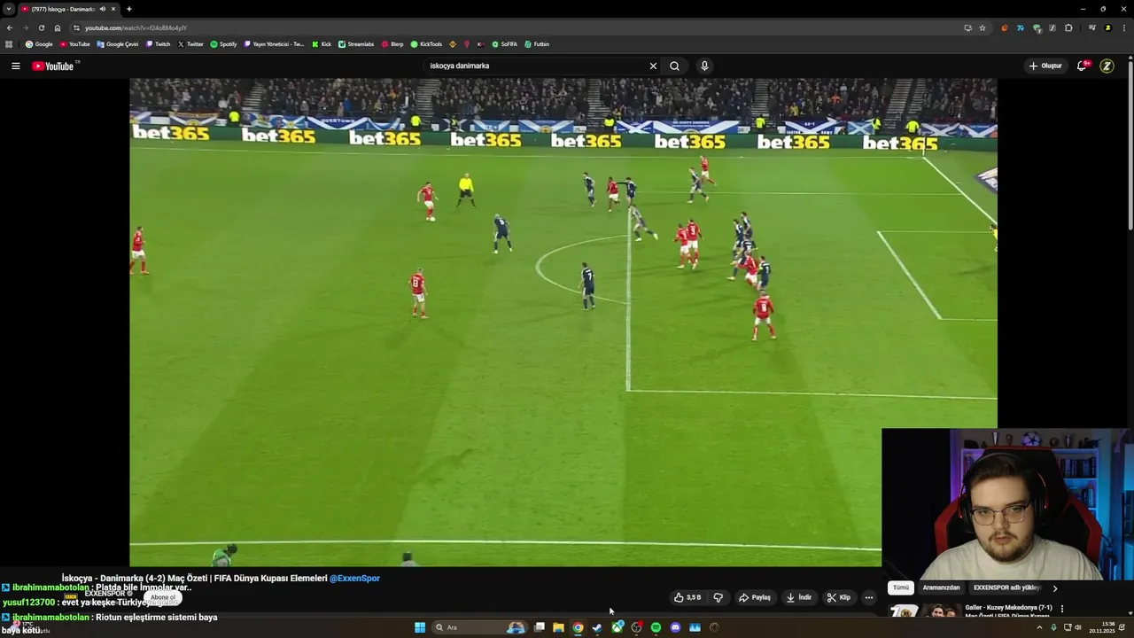This screenshot has height=638, width=1134.
Task: Show hidden system tray icons
Action: pyautogui.click(x=1039, y=627)
